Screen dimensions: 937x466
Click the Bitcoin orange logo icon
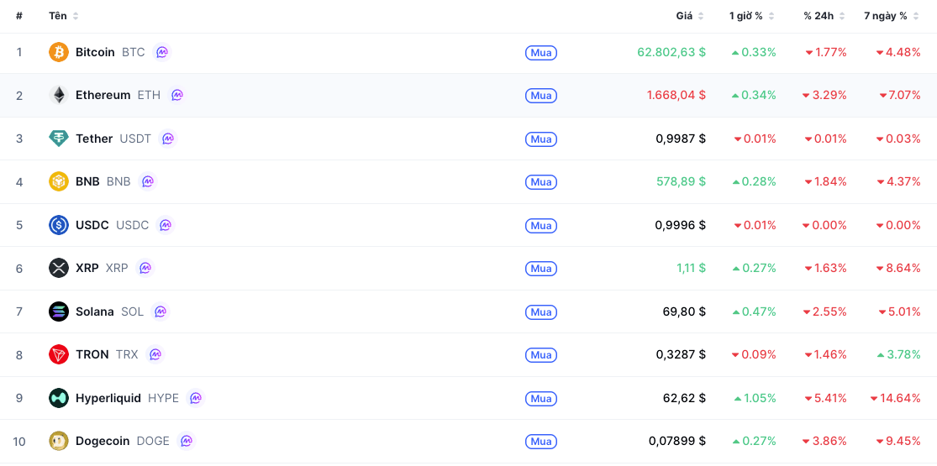point(59,52)
